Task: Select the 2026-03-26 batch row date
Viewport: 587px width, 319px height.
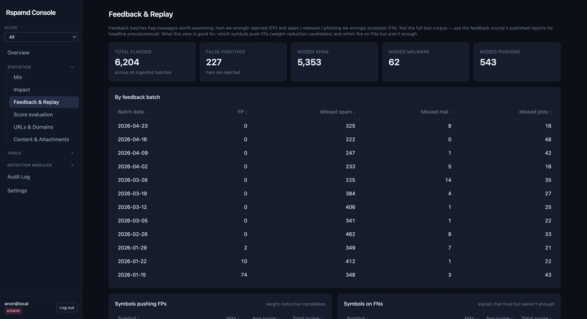Action: click(x=133, y=180)
